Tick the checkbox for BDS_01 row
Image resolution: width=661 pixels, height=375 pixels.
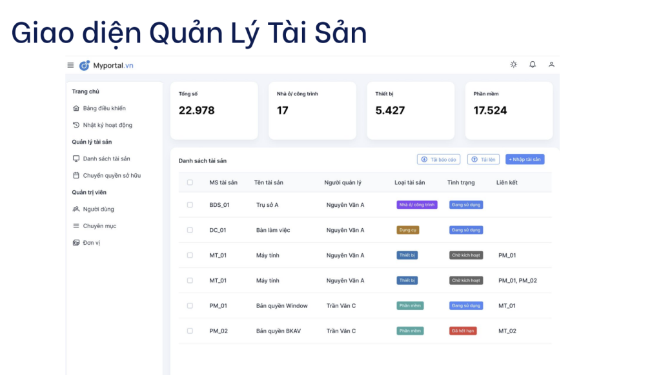tap(190, 205)
